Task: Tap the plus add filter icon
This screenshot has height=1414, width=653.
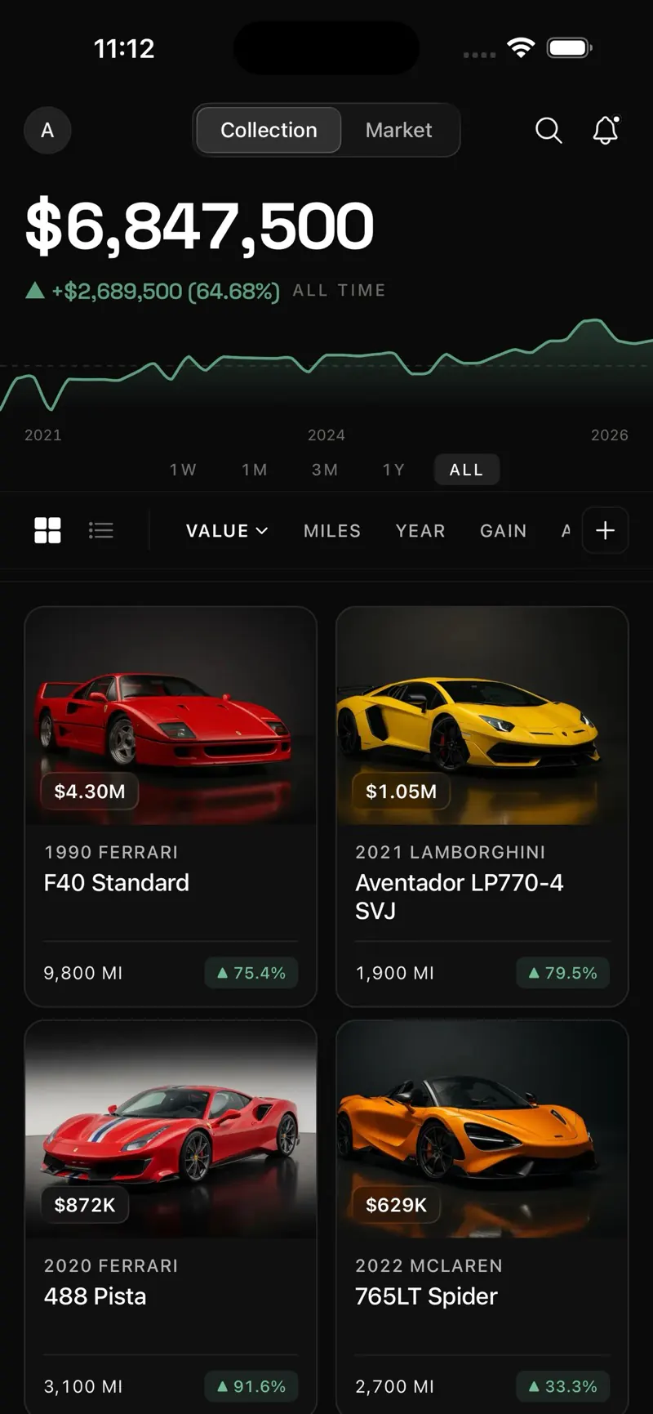Action: [x=605, y=530]
